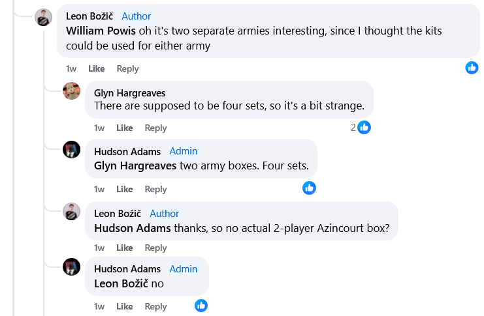Click Hudson Adams' avatar on 'two army boxes' reply

tap(71, 150)
